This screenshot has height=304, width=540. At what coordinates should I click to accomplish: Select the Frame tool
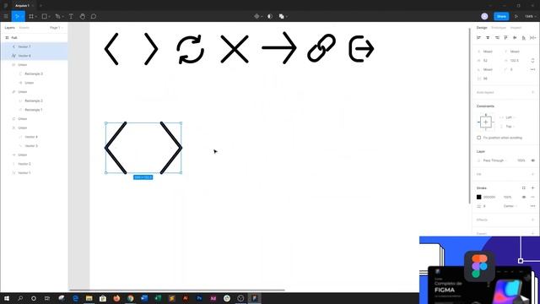click(x=31, y=16)
